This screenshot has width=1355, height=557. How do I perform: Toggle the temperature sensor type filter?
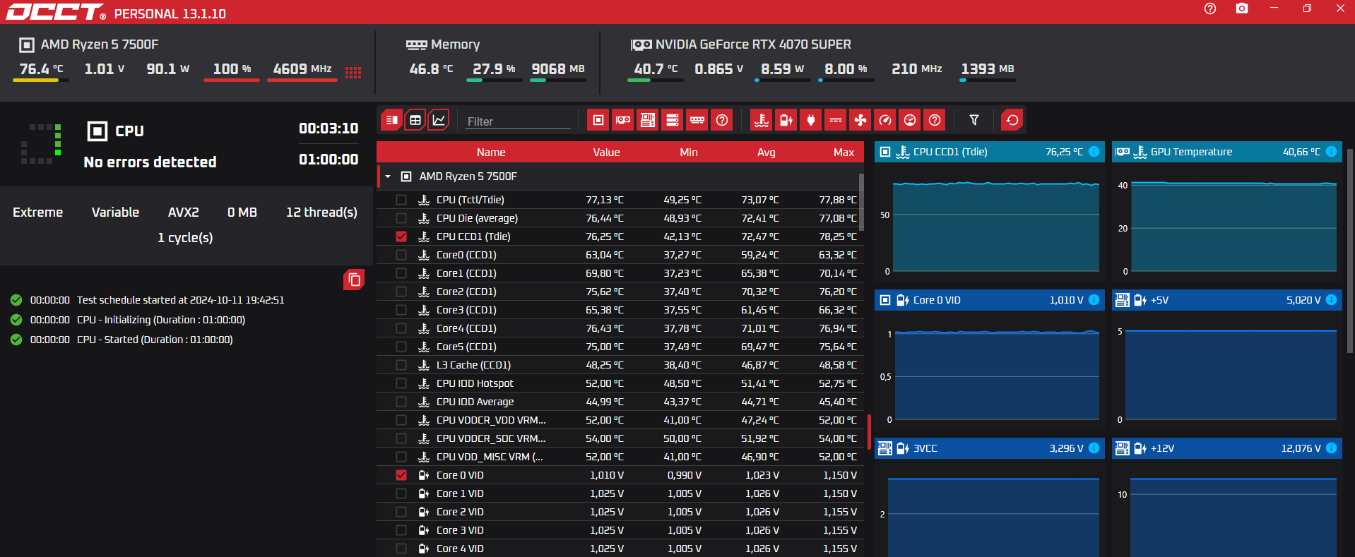pyautogui.click(x=762, y=120)
